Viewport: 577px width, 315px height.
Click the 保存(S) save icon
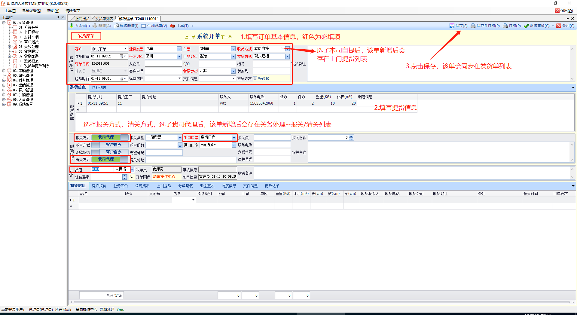tap(452, 26)
